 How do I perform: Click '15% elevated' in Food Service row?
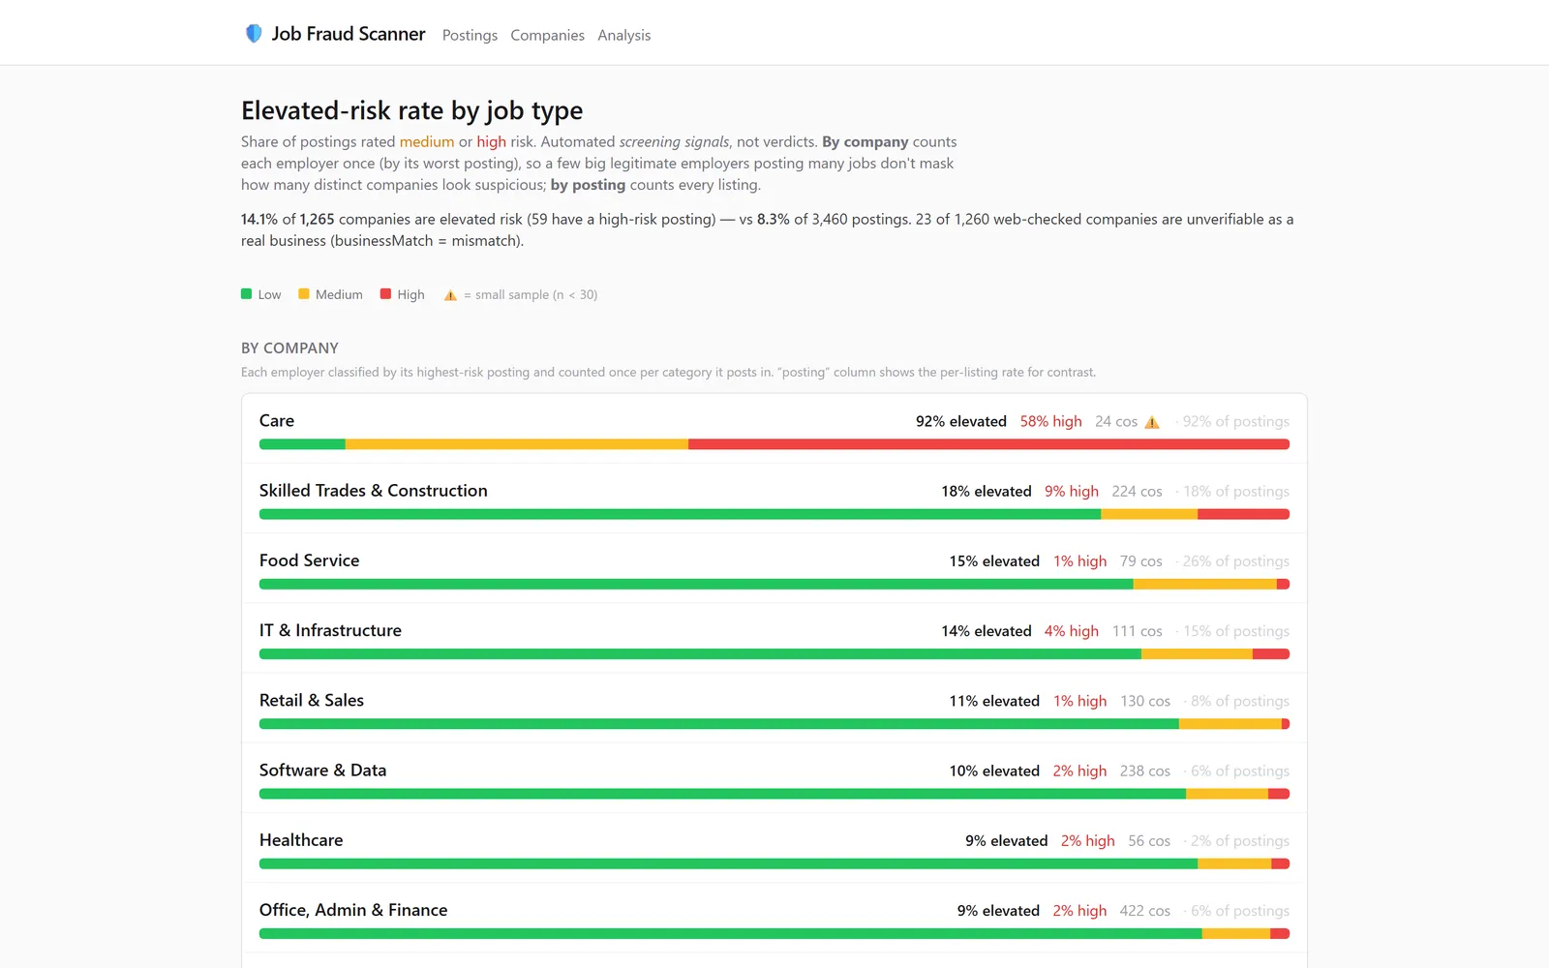994,560
